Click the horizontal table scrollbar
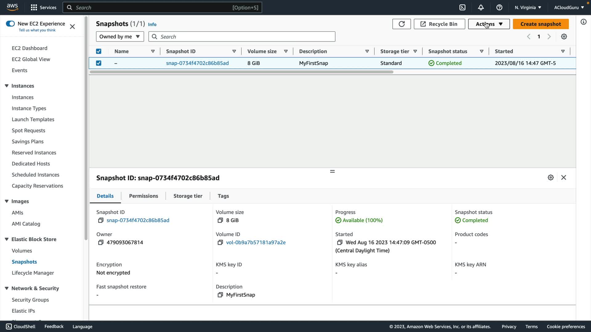This screenshot has width=591, height=332. pos(241,72)
